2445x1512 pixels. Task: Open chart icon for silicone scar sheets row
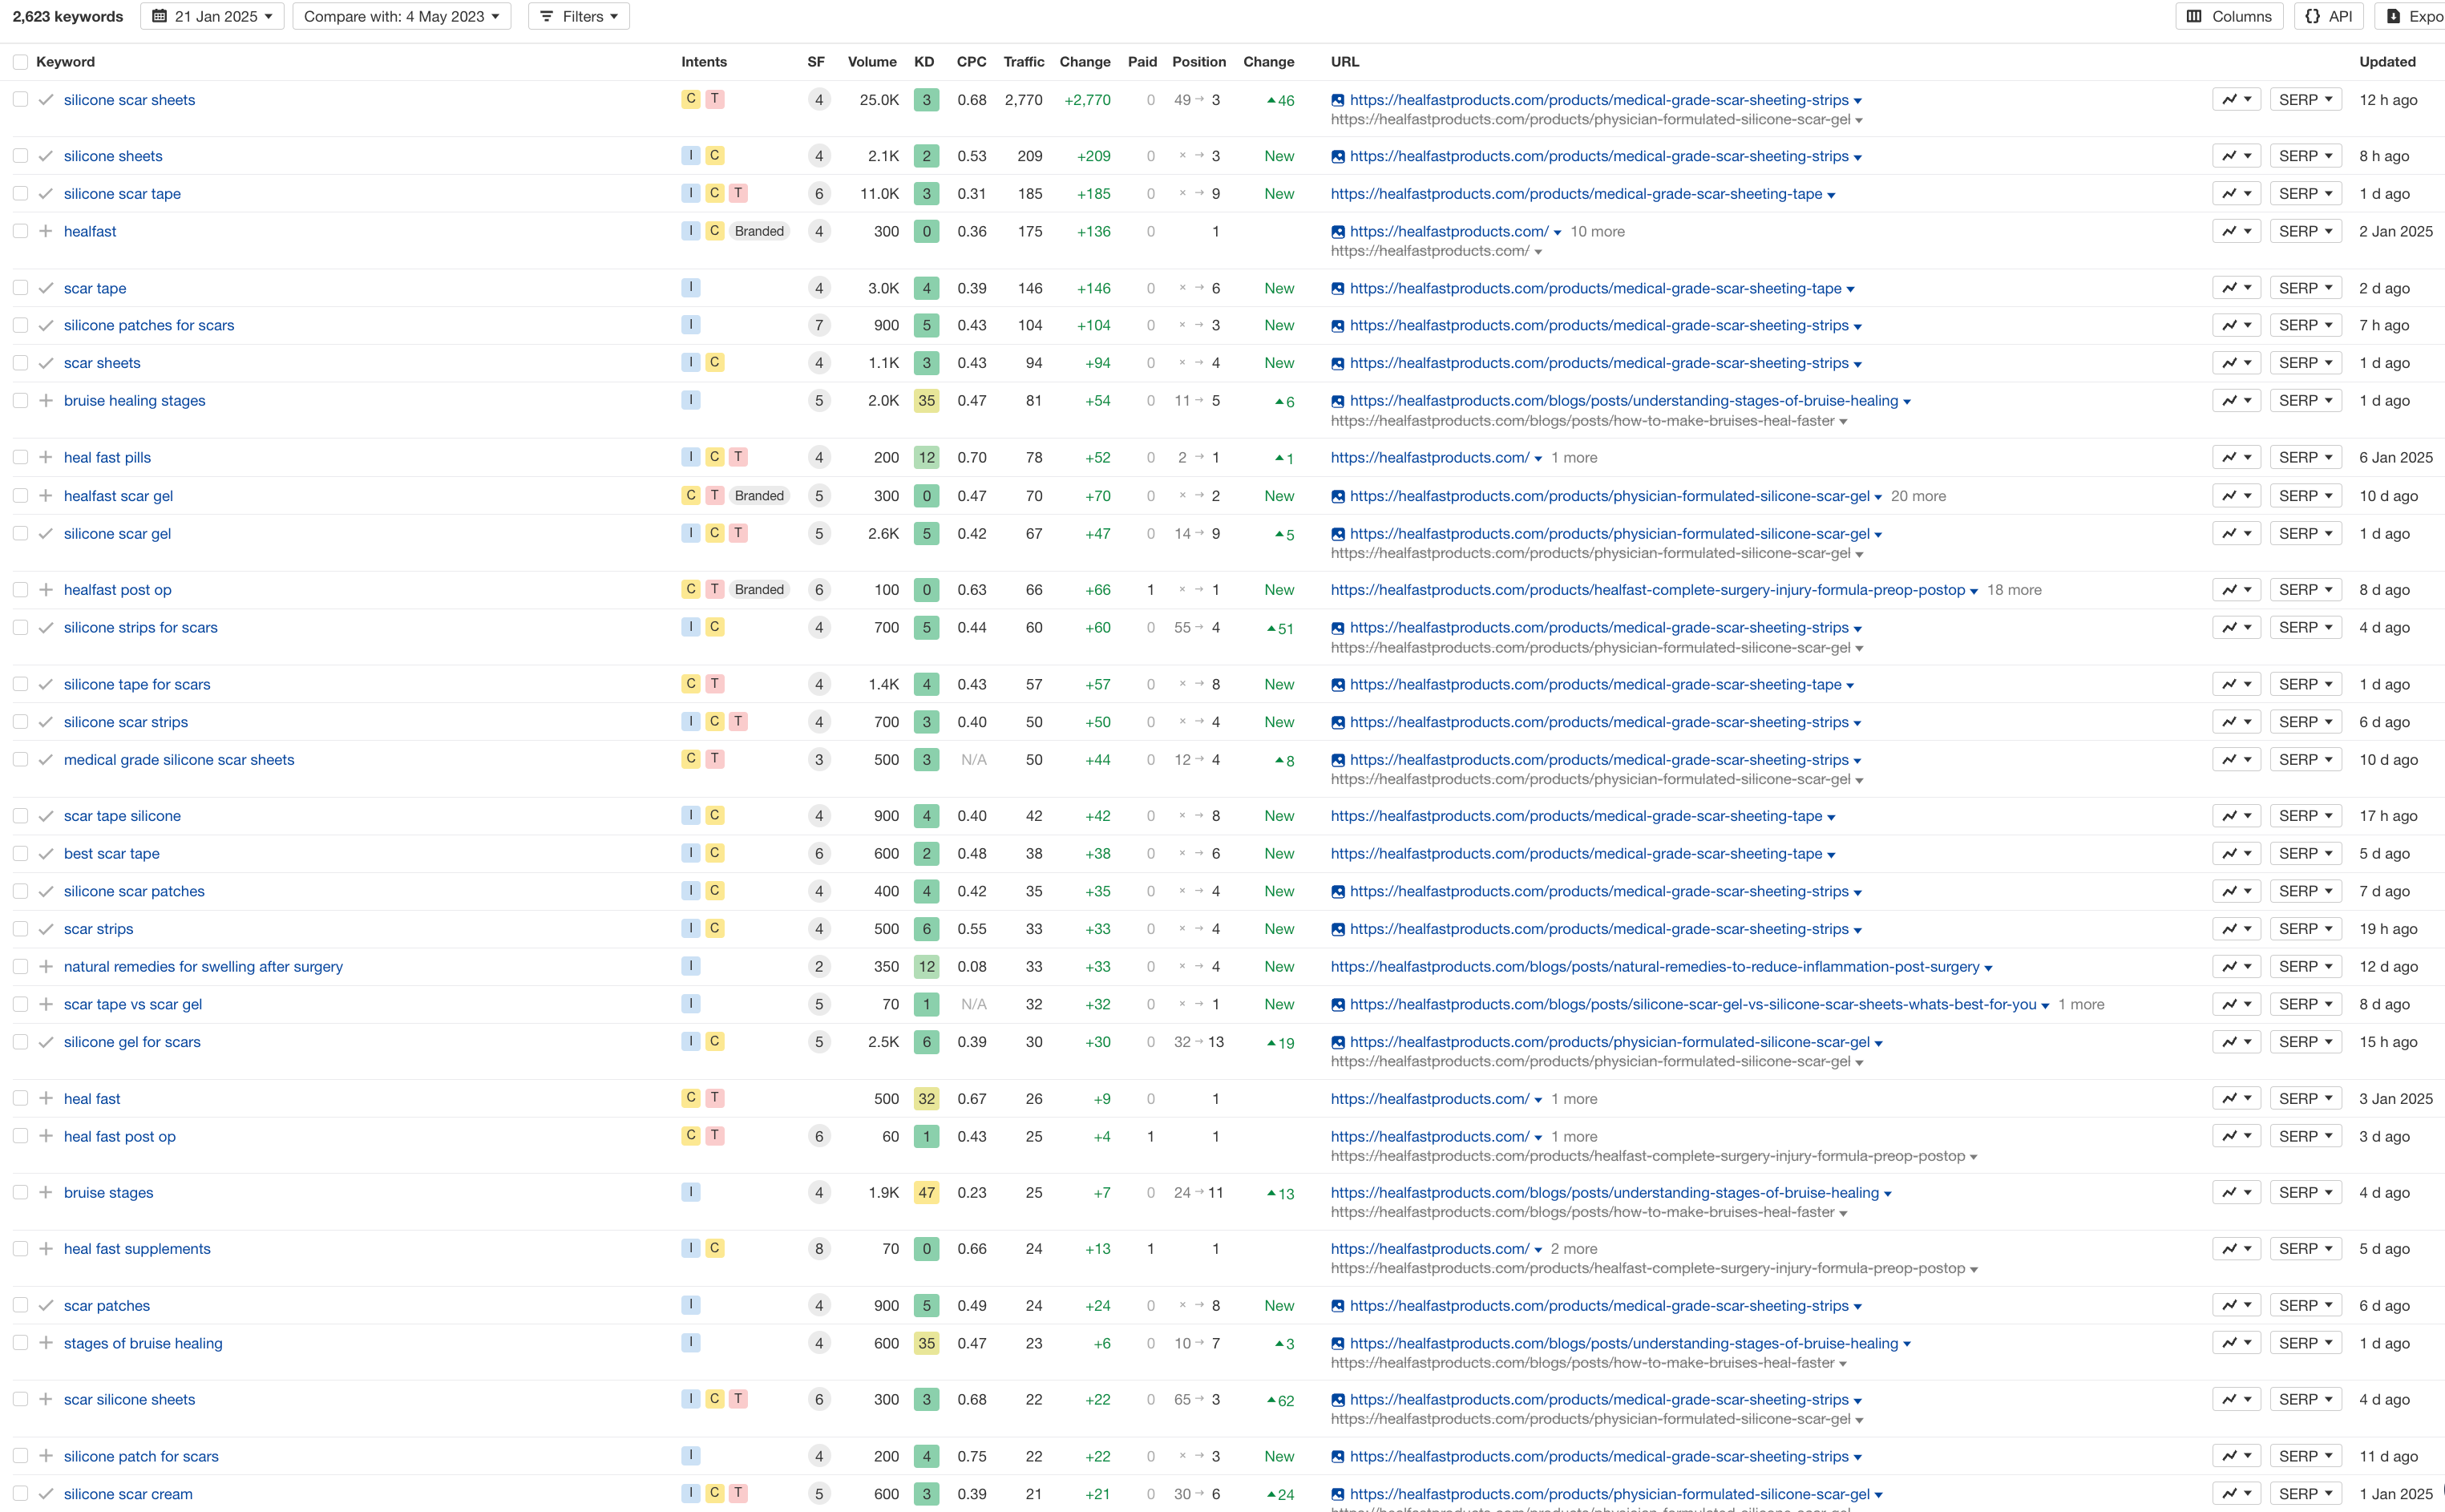(x=2236, y=100)
